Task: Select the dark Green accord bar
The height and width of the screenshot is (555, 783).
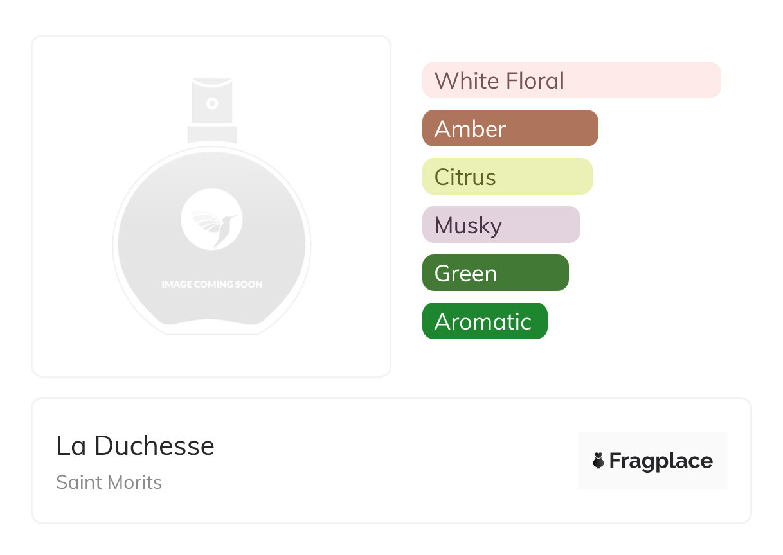Action: [496, 273]
